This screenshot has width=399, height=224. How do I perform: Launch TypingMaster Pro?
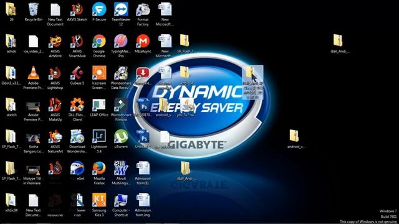pyautogui.click(x=121, y=41)
